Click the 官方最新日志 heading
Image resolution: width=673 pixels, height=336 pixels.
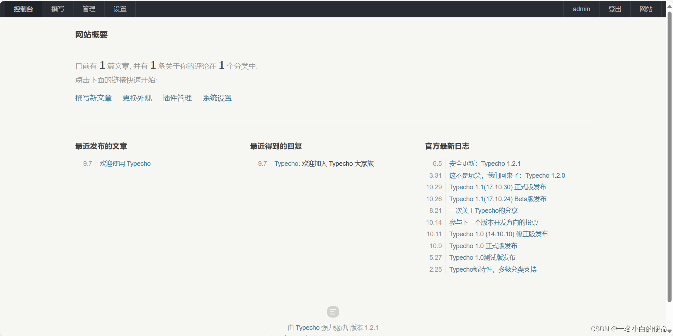click(x=447, y=146)
